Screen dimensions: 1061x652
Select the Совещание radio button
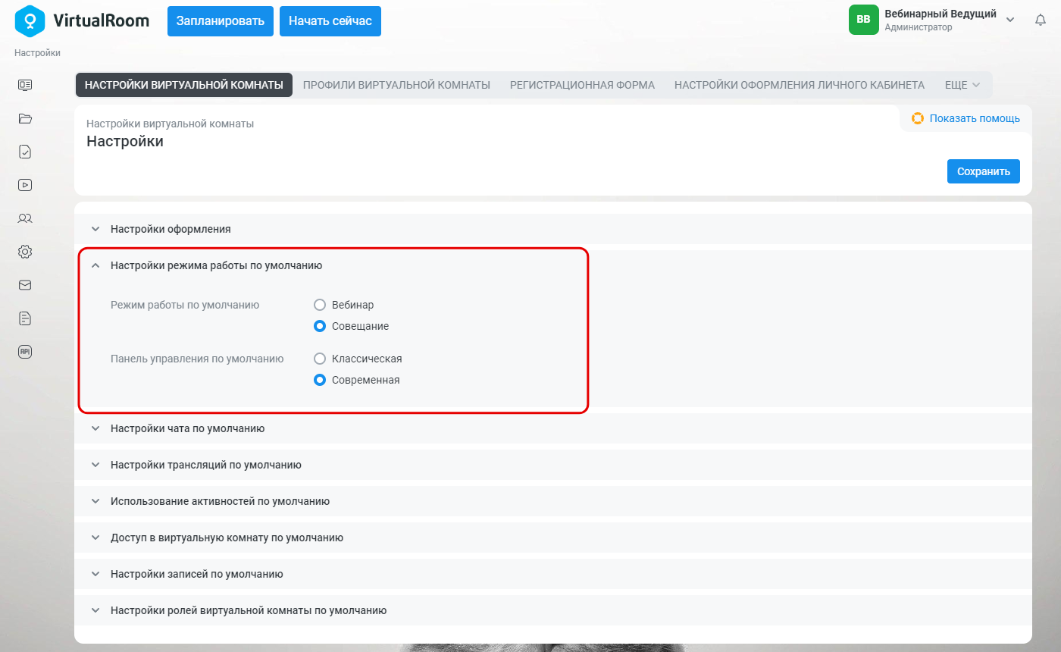click(320, 326)
